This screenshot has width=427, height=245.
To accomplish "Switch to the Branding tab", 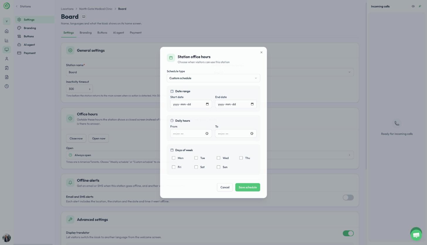I will [x=86, y=33].
